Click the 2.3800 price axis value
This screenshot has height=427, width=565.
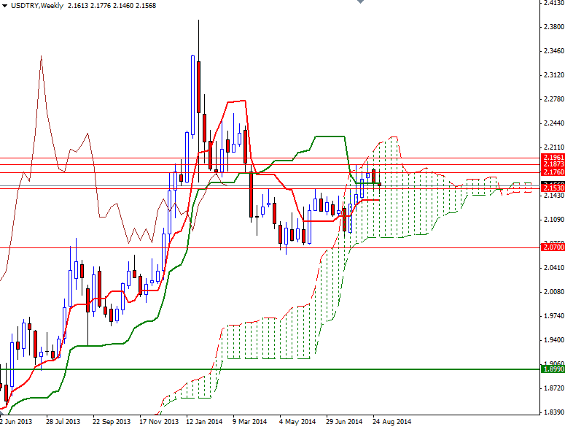pyautogui.click(x=554, y=27)
